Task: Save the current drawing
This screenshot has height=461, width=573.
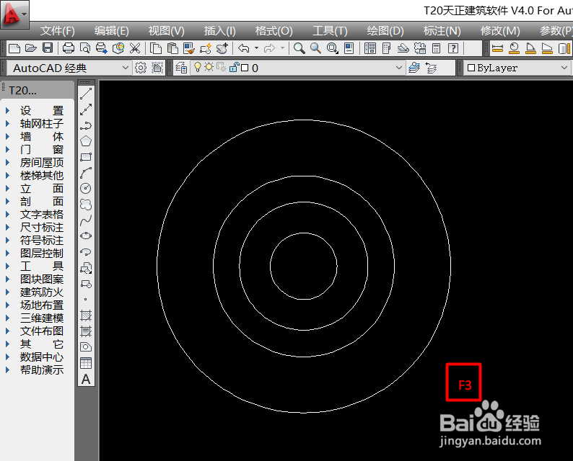Action: [x=48, y=48]
